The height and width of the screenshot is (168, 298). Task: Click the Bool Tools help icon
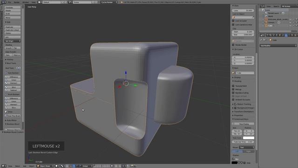click(18, 68)
